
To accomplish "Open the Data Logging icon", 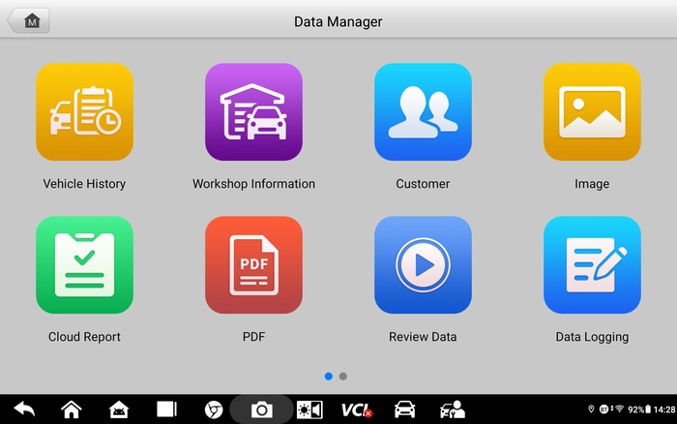I will 592,265.
